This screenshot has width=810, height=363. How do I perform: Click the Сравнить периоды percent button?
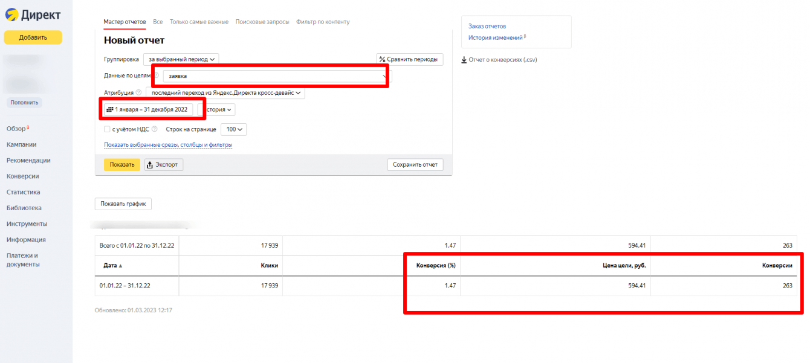(409, 59)
